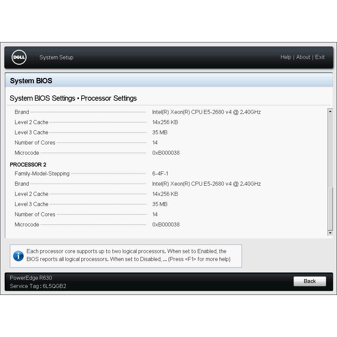Click the scrollbar up arrow

(x=330, y=112)
